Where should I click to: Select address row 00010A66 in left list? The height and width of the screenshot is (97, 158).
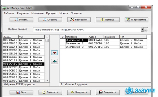click(24, 40)
